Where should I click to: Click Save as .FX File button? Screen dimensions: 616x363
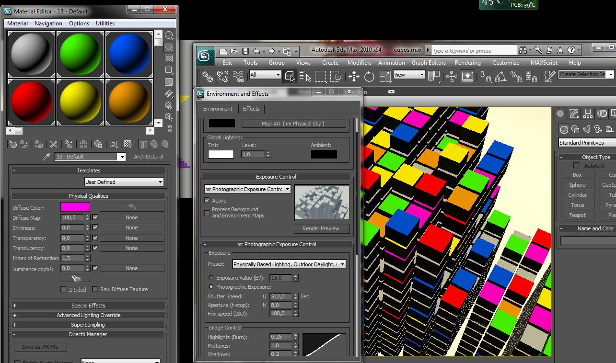pyautogui.click(x=40, y=347)
